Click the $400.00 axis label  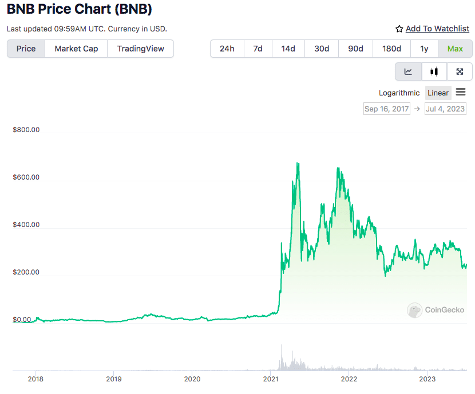(x=26, y=225)
